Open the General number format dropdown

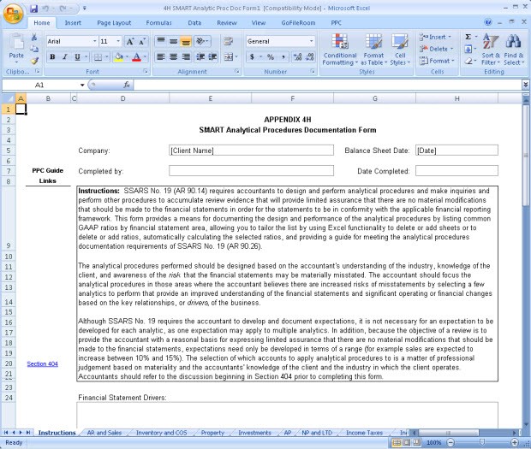pos(294,41)
